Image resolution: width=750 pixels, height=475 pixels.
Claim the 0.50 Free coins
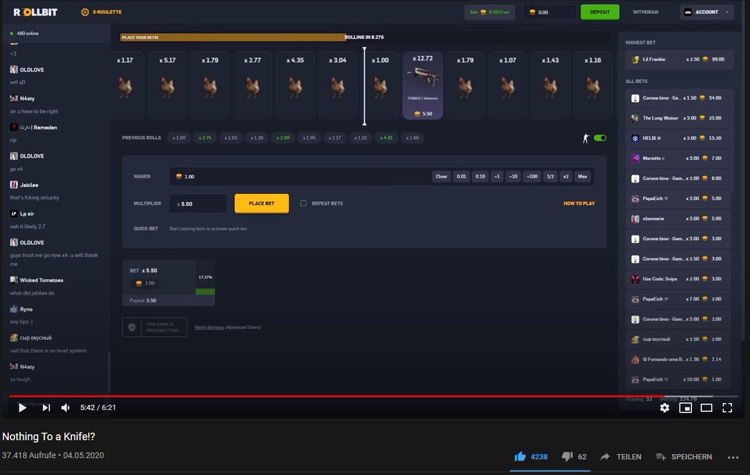489,12
